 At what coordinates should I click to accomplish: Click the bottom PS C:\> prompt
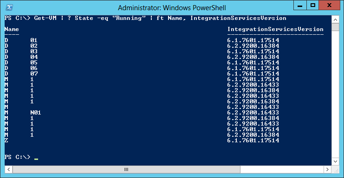17,157
